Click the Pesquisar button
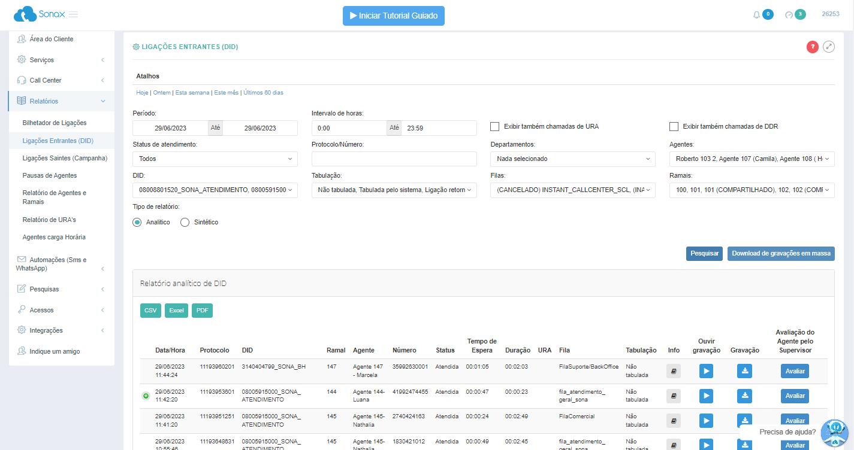The image size is (854, 450). [x=704, y=254]
